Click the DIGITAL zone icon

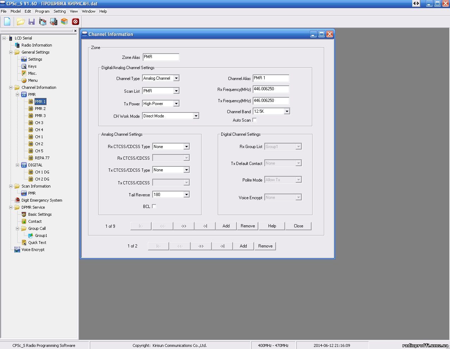coord(24,165)
